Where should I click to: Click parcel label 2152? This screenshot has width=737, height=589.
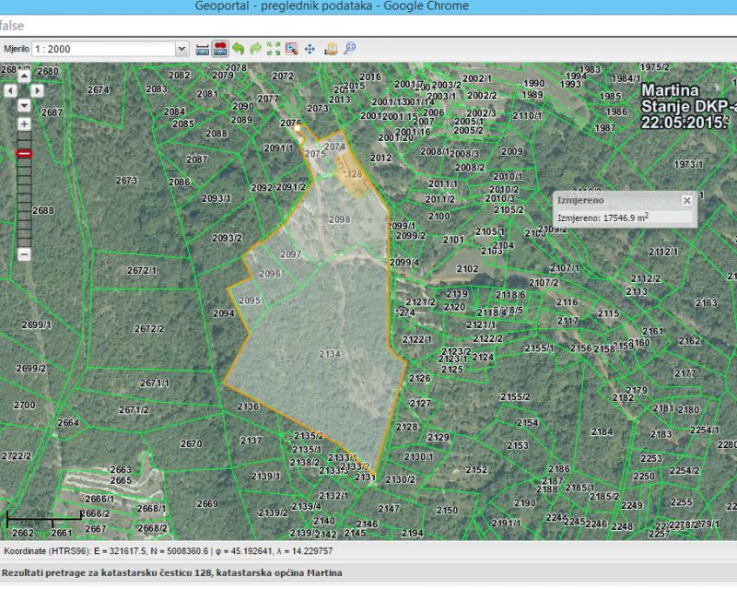click(x=476, y=469)
